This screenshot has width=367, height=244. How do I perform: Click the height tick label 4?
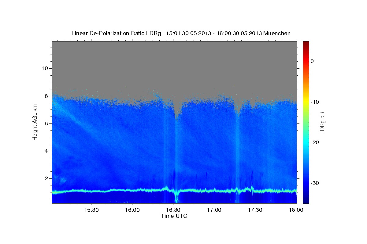click(47, 151)
